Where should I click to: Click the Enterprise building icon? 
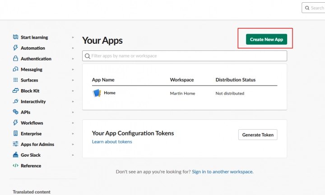15,133
